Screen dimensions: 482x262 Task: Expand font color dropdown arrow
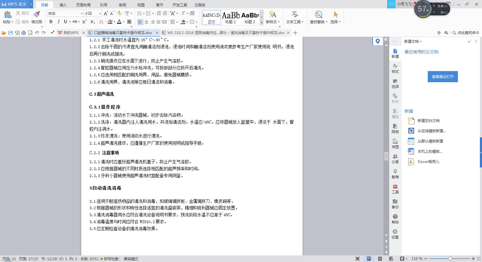pos(124,22)
